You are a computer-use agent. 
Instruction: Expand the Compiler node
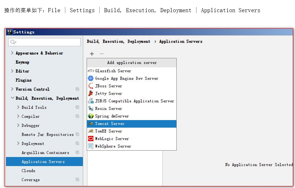[18, 116]
